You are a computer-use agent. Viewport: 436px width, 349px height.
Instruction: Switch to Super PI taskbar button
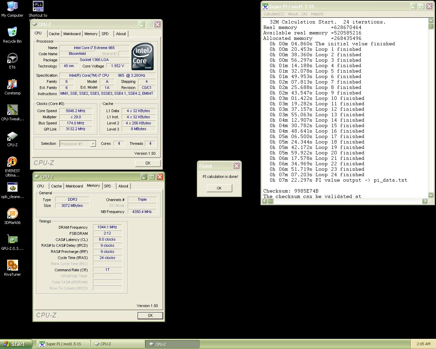[x=63, y=344]
